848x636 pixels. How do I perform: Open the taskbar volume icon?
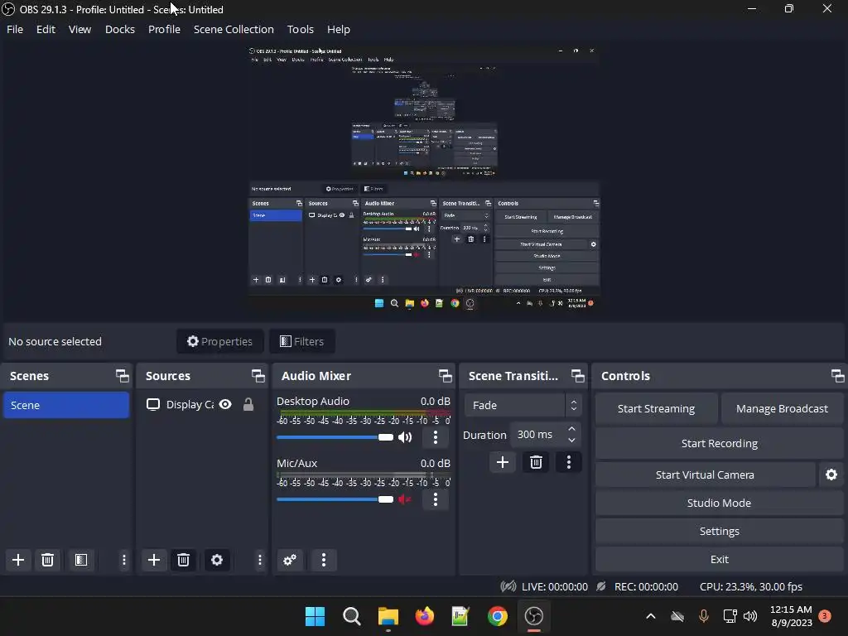[750, 616]
